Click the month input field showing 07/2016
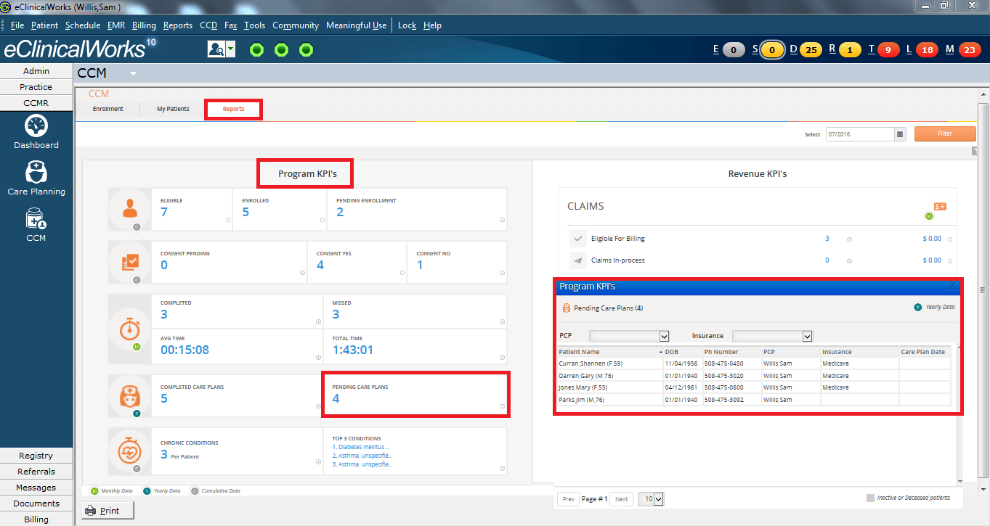 tap(860, 133)
